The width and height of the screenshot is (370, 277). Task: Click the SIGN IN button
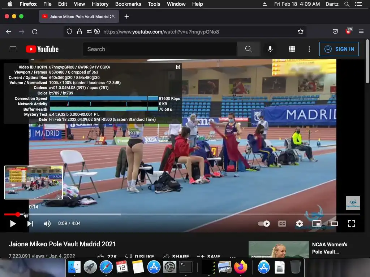point(339,49)
